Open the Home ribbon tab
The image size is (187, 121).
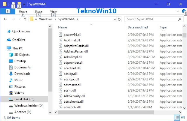23,11
